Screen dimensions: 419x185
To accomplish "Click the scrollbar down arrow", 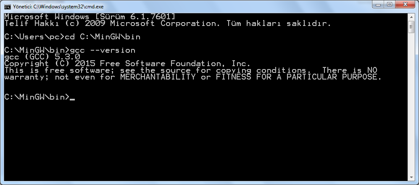I will coord(411,177).
